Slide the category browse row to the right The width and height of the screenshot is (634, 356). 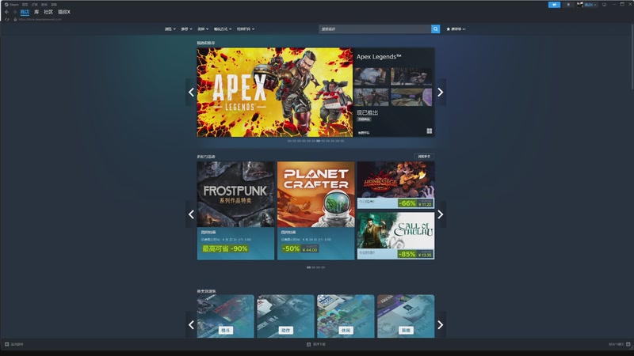coord(441,324)
